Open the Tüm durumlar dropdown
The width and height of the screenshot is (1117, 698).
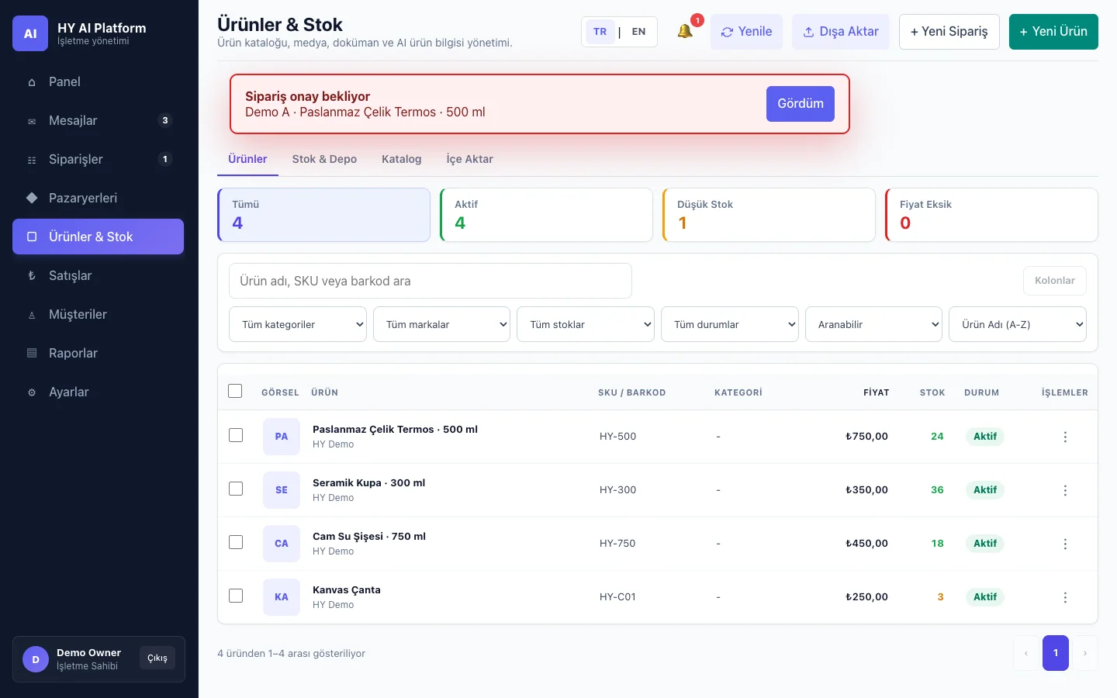pyautogui.click(x=730, y=324)
